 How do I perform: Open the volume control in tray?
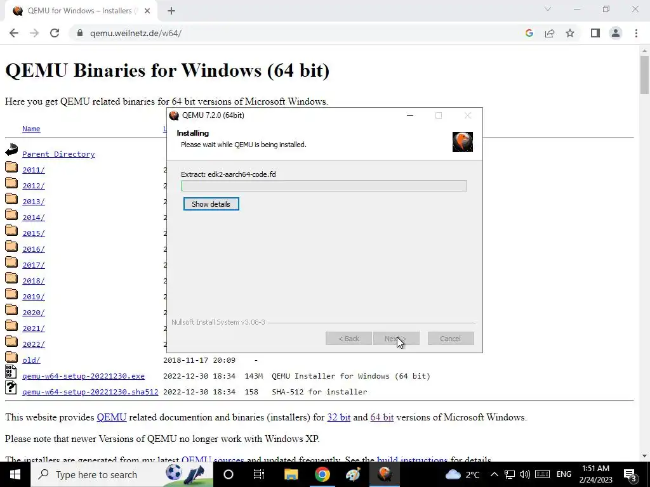(525, 474)
